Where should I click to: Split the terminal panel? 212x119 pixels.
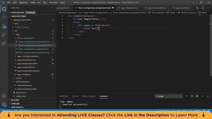pos(192,96)
